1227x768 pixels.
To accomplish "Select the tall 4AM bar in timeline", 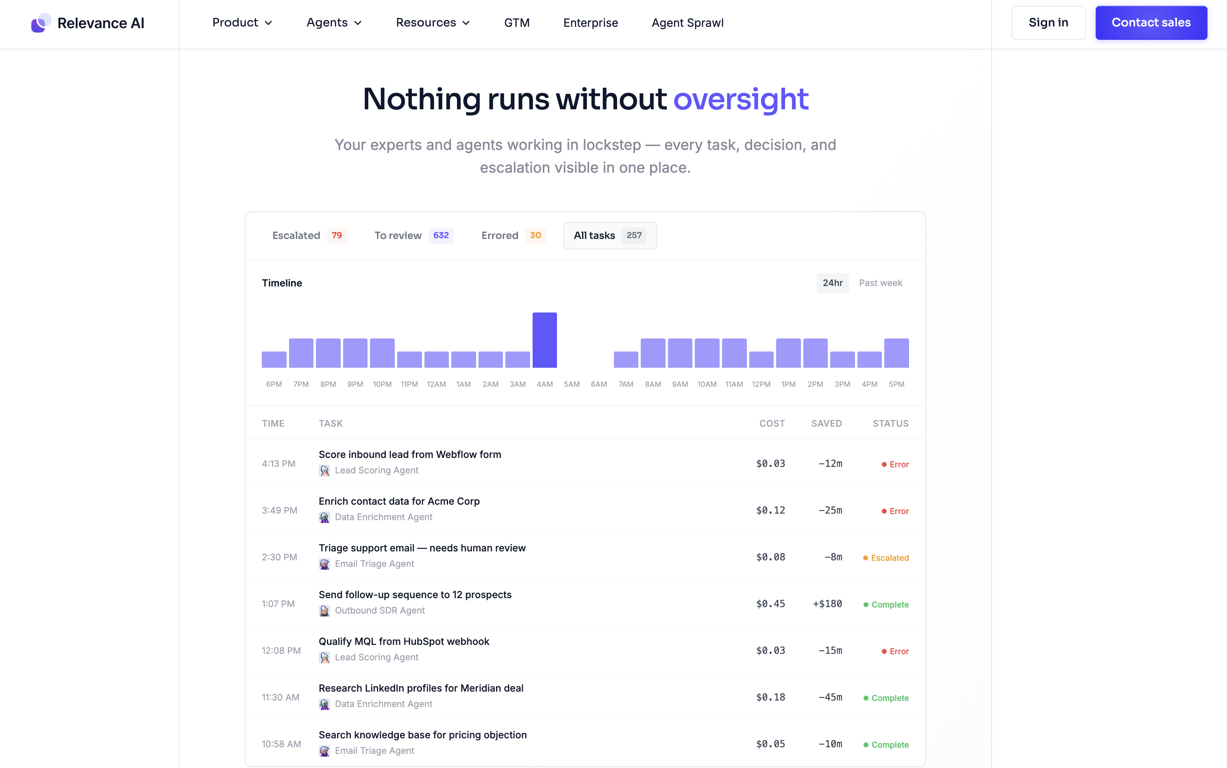I will pos(545,340).
